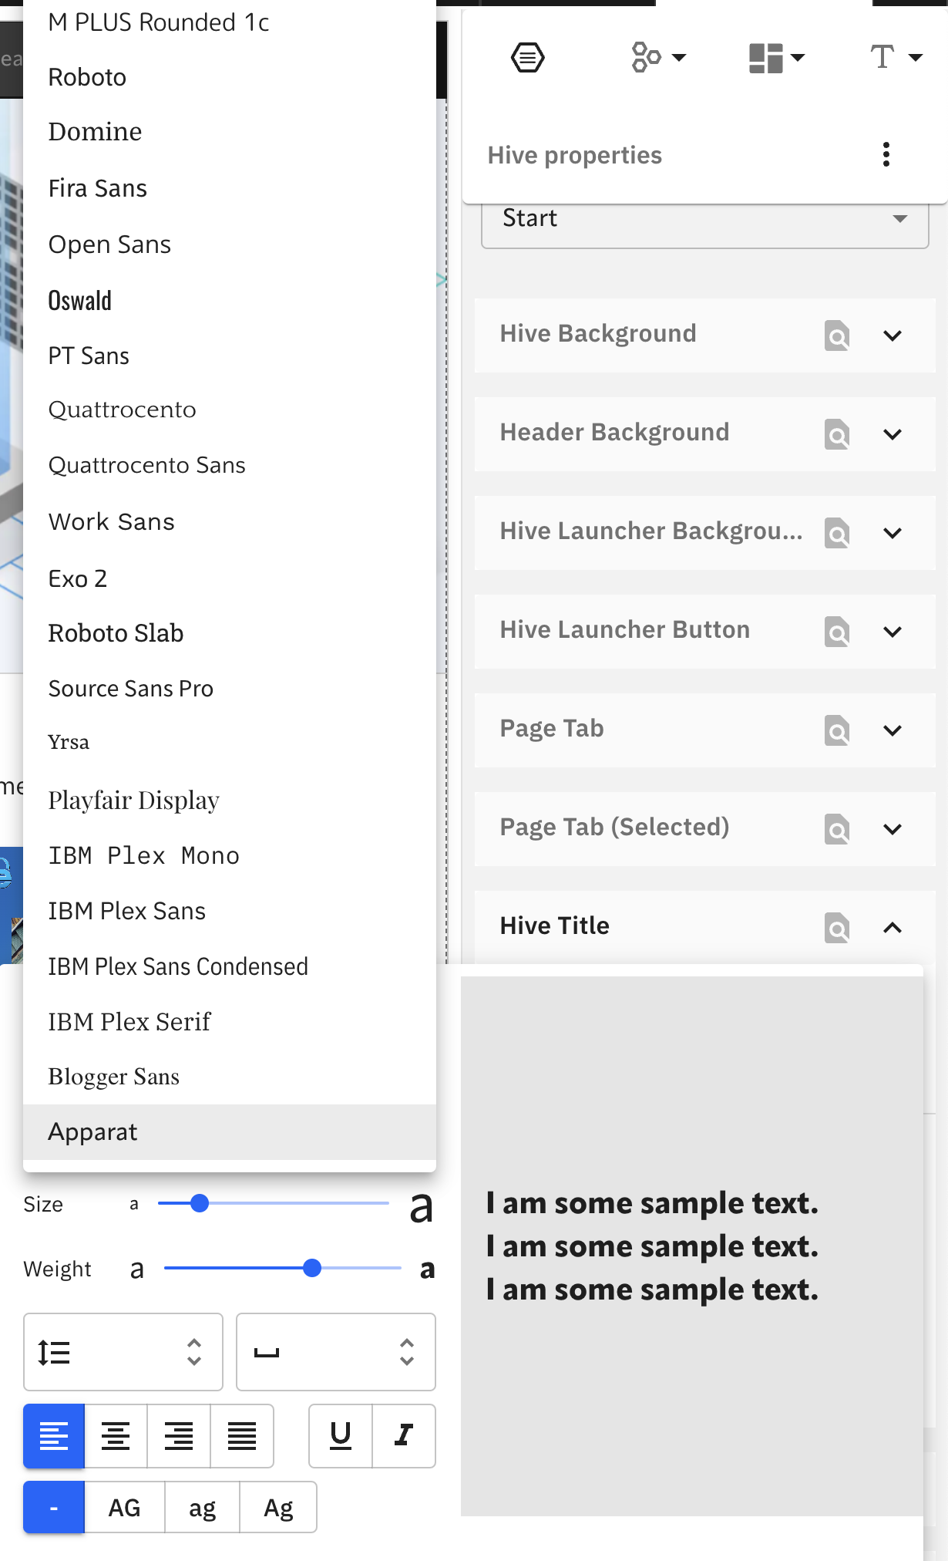Toggle italic formatting

click(x=404, y=1436)
